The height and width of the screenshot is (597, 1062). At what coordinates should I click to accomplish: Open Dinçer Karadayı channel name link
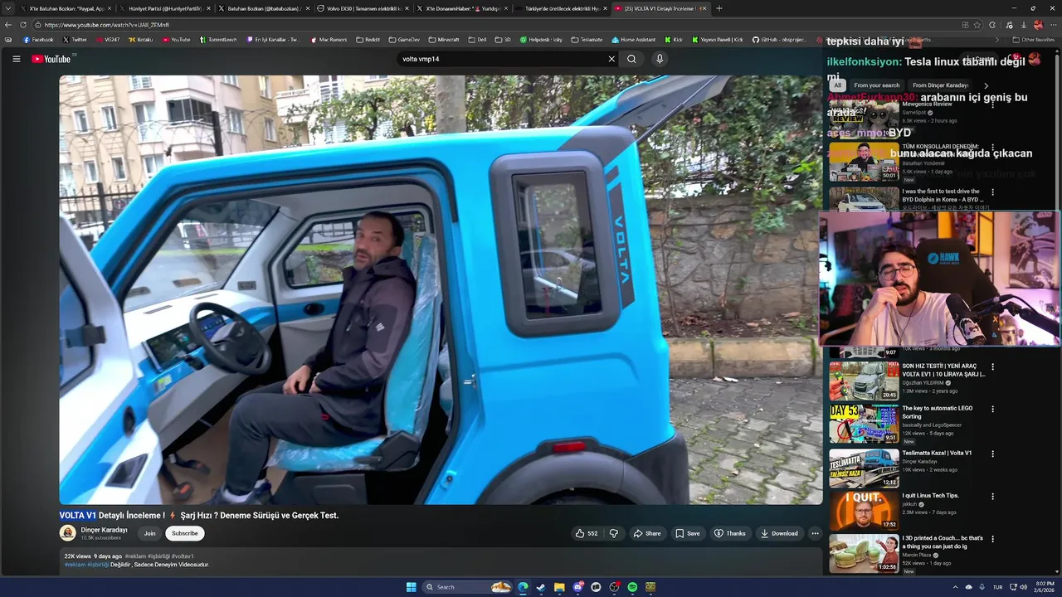click(104, 530)
